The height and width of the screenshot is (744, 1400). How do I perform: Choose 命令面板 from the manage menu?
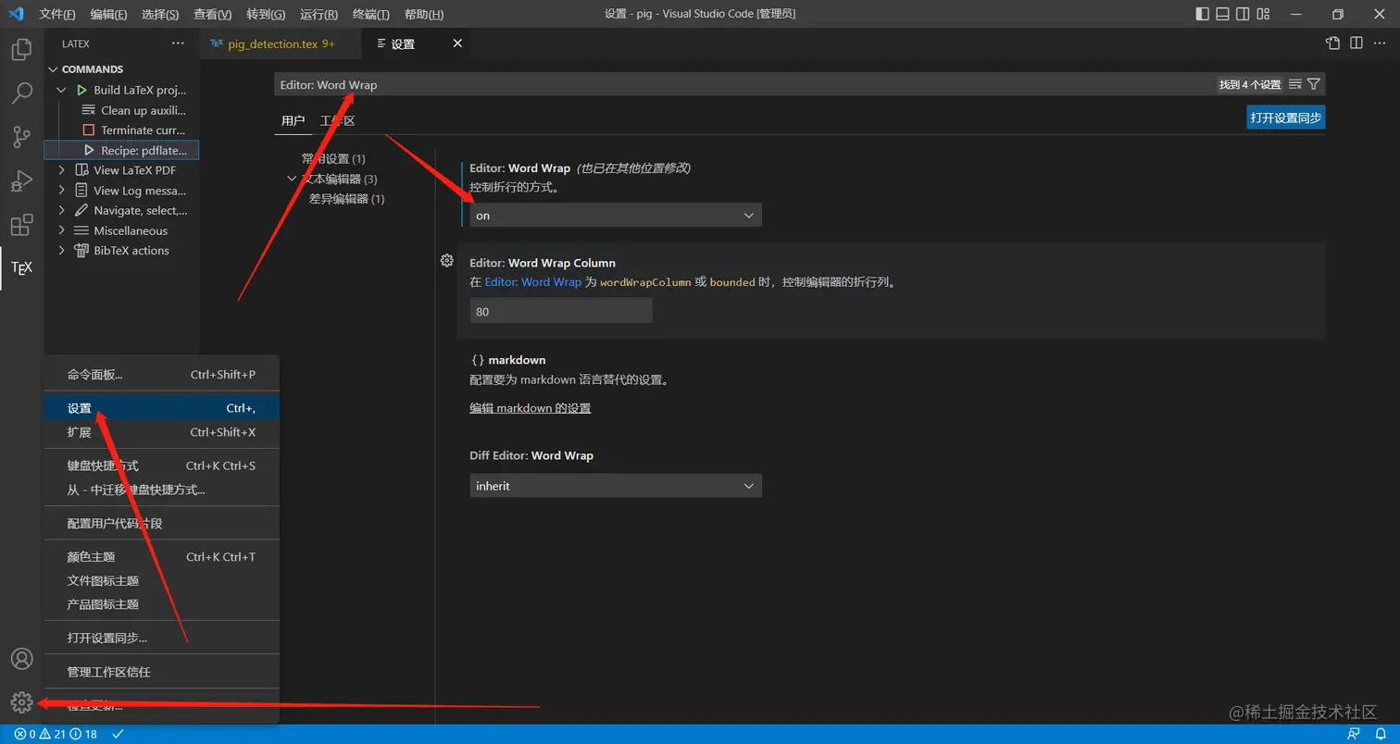161,375
